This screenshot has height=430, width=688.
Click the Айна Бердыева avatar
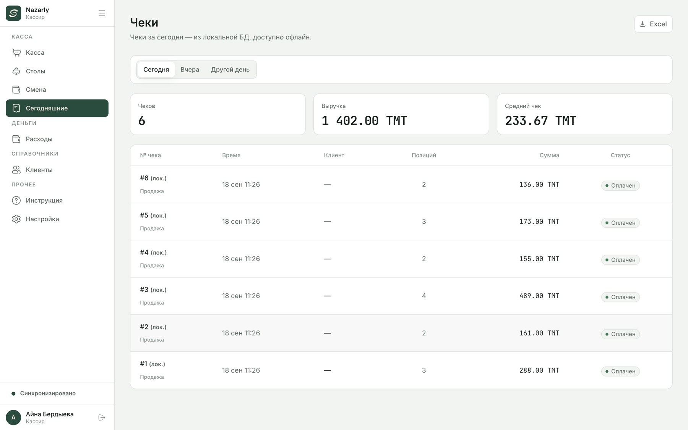click(13, 417)
